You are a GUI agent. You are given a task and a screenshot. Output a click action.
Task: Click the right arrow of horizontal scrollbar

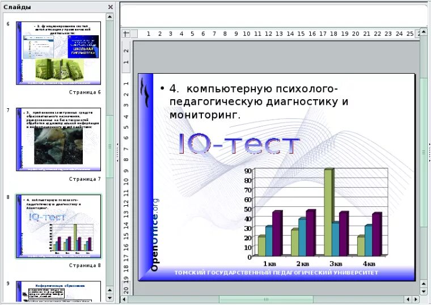point(416,299)
